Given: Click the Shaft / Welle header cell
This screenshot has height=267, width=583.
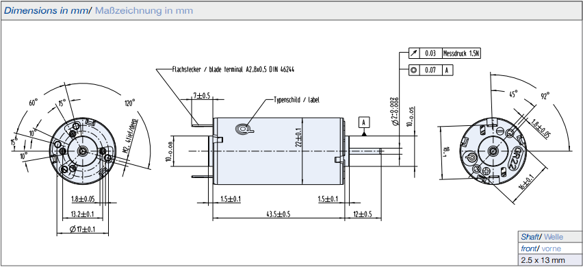Looking at the screenshot, I should pos(550,237).
